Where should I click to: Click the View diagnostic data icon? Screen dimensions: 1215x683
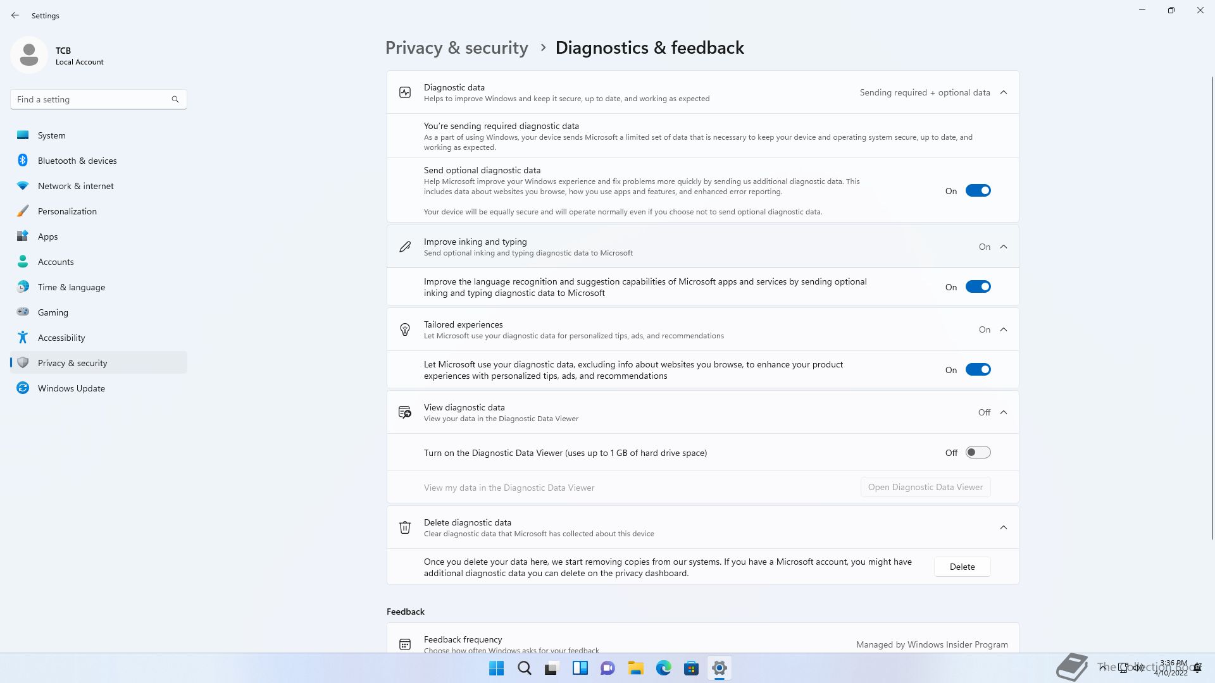[x=405, y=412]
